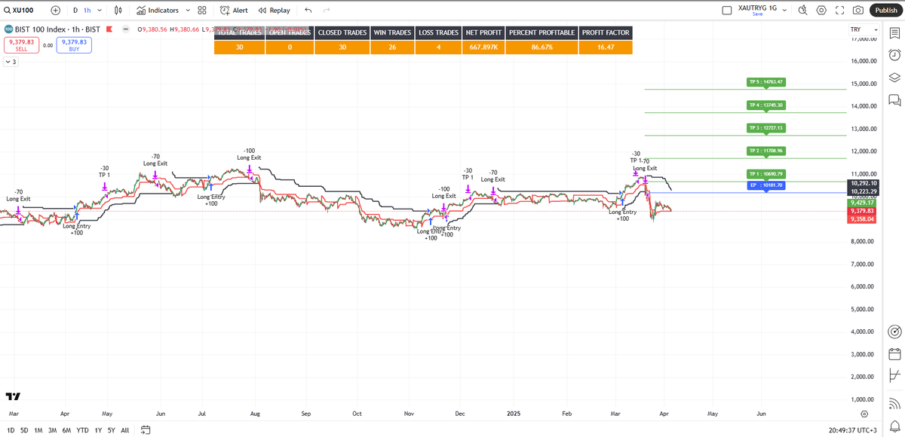This screenshot has height=437, width=905.
Task: Expand the time interval dropdown arrow
Action: click(x=100, y=11)
